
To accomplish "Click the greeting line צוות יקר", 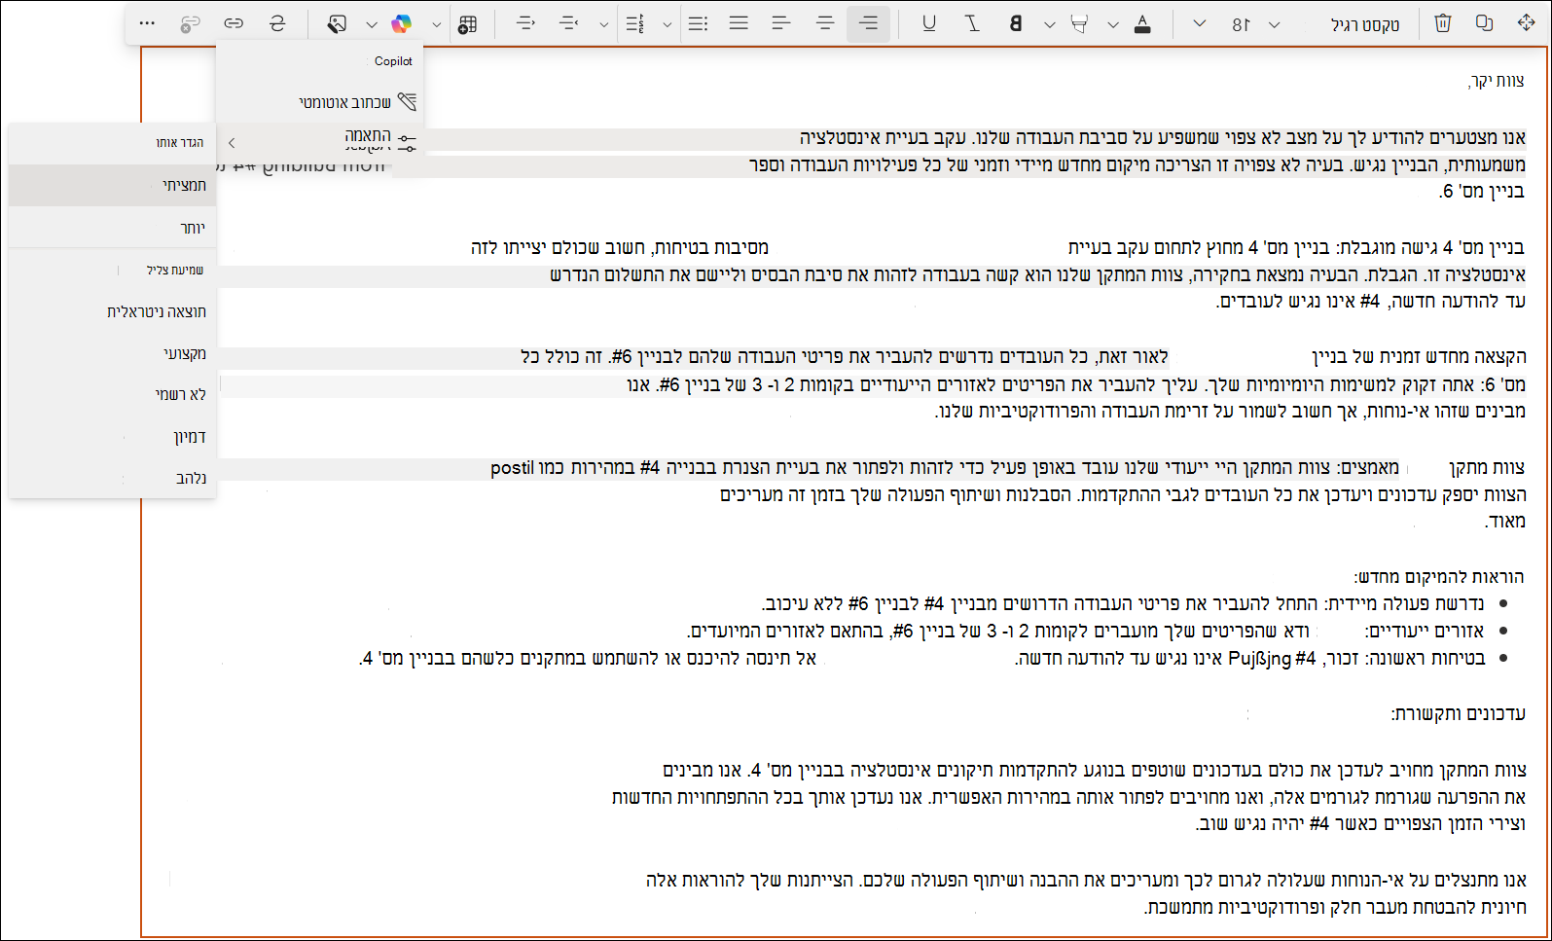I will pos(1497,81).
